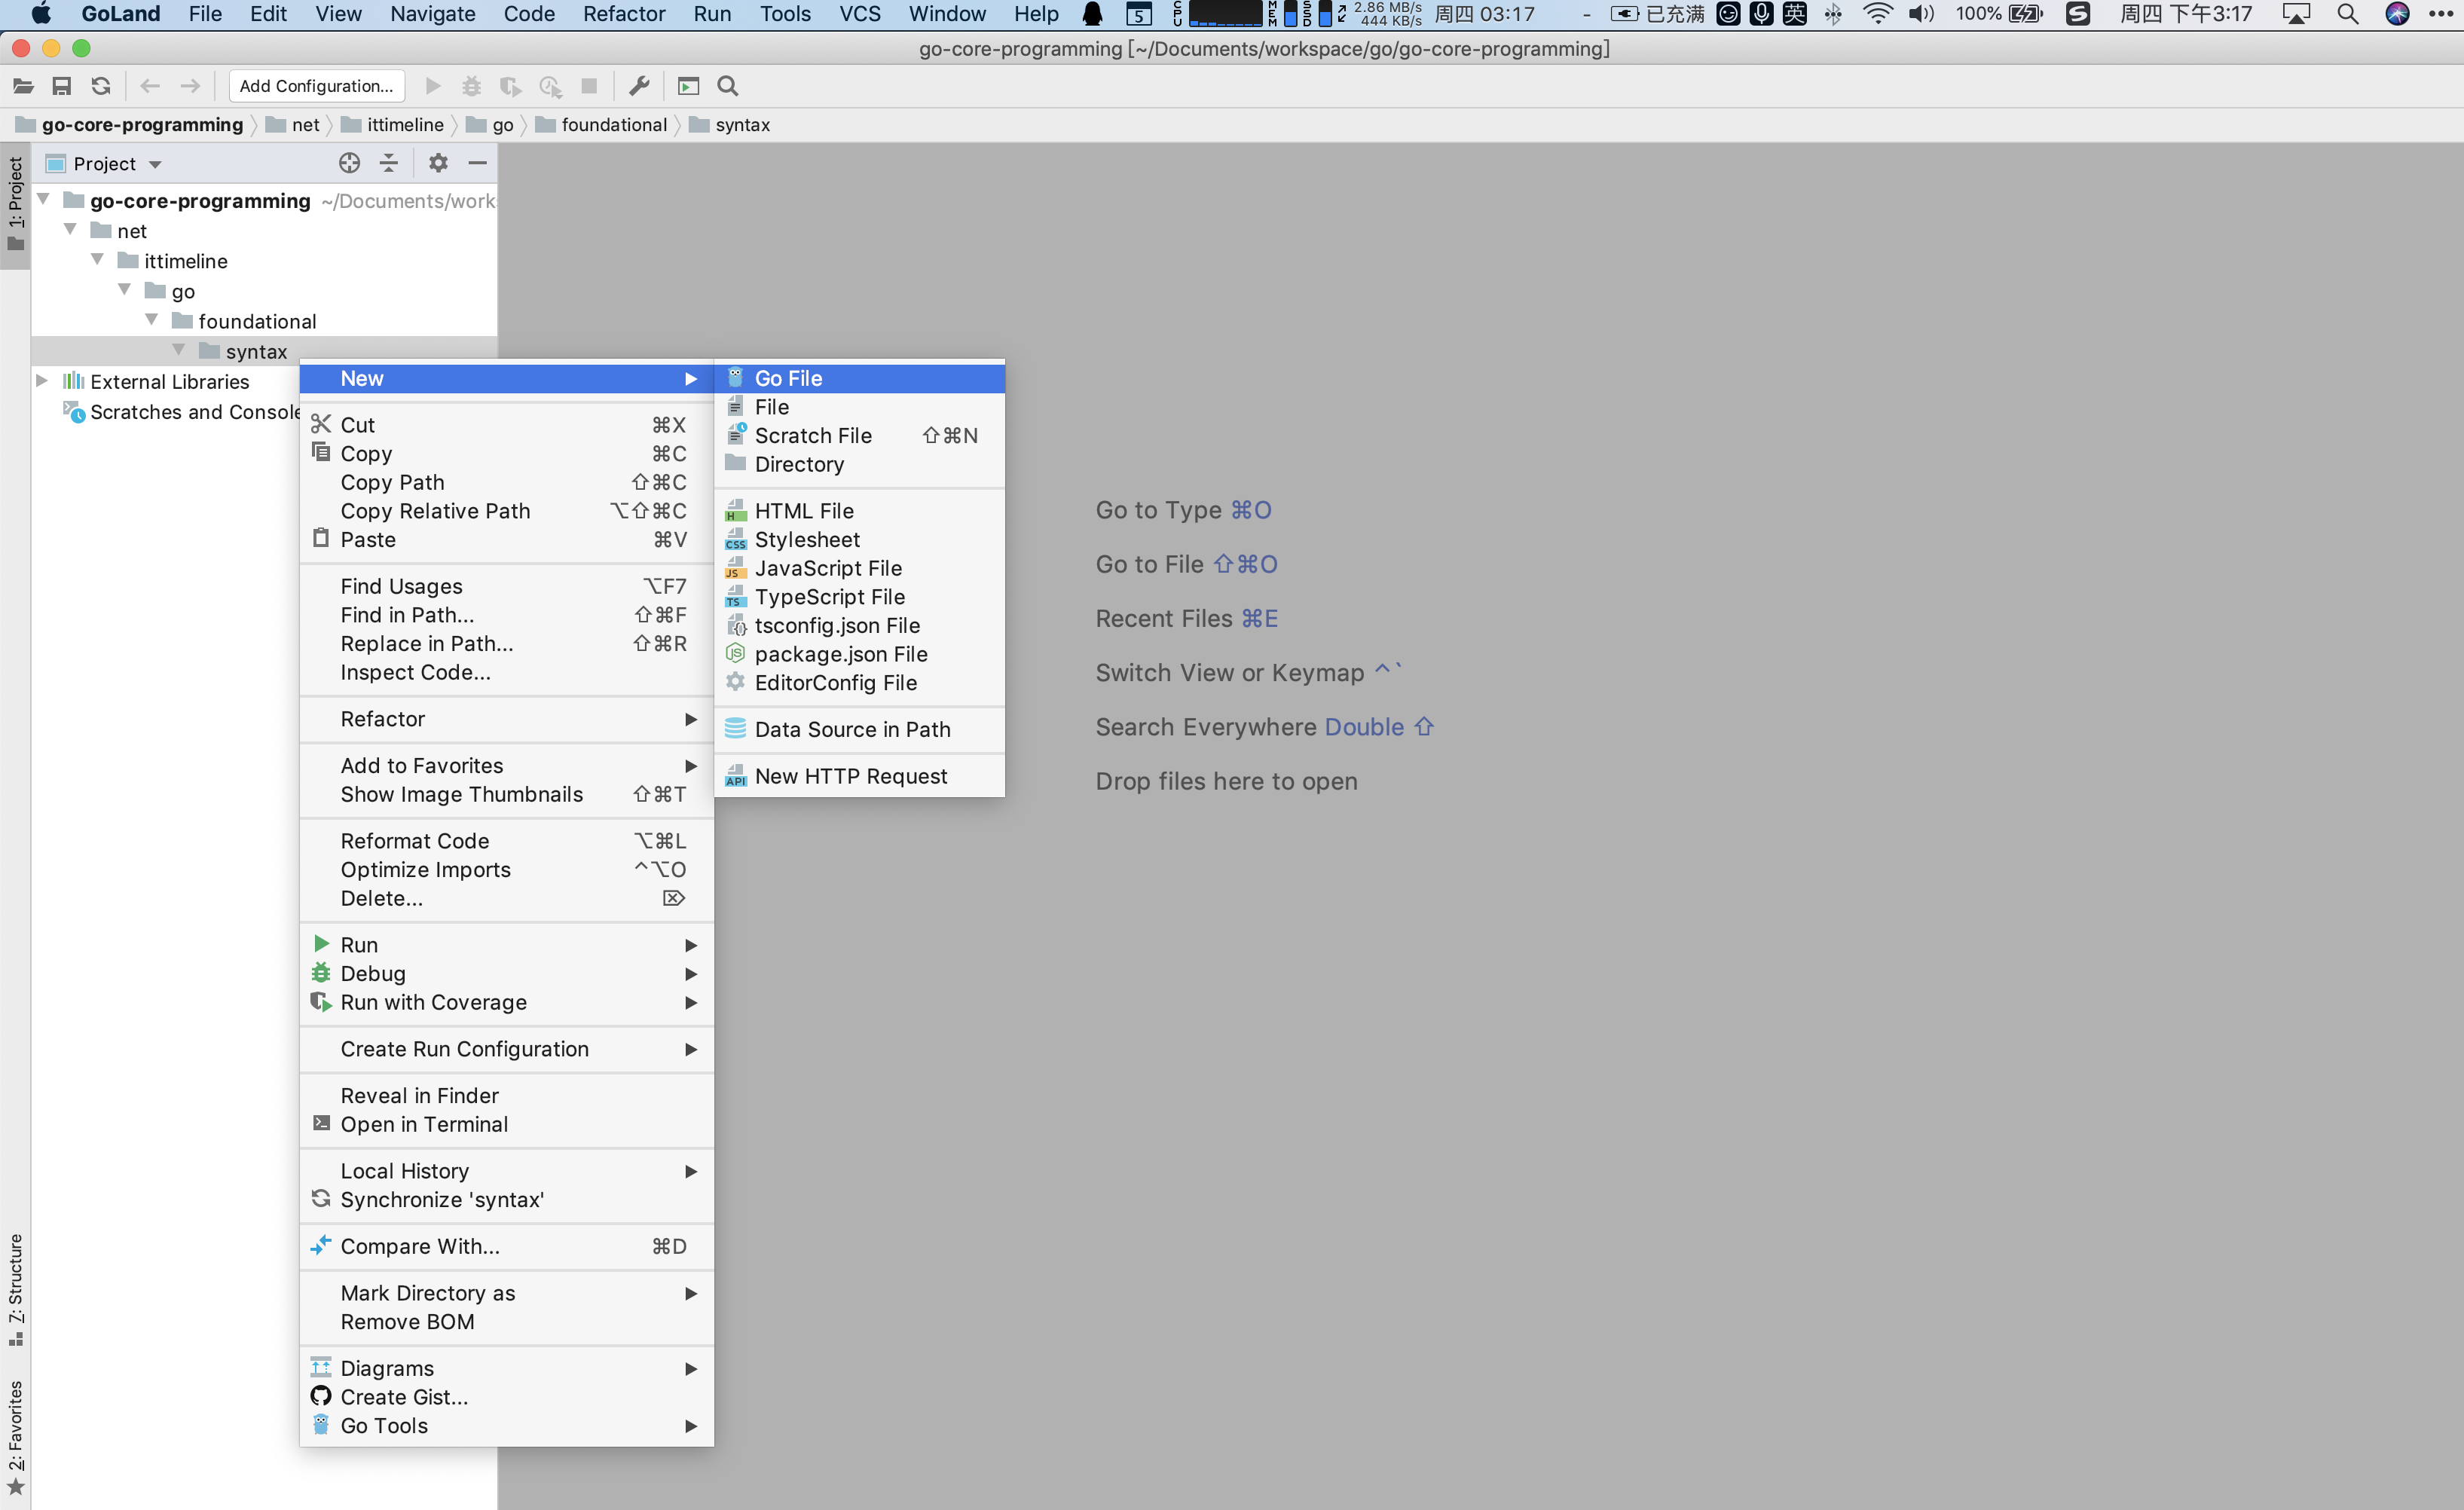Select New HTTP Request option
2464x1510 pixels.
coord(859,776)
